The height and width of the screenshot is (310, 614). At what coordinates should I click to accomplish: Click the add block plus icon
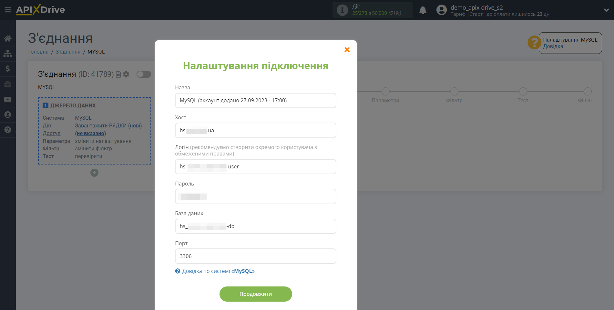(94, 173)
